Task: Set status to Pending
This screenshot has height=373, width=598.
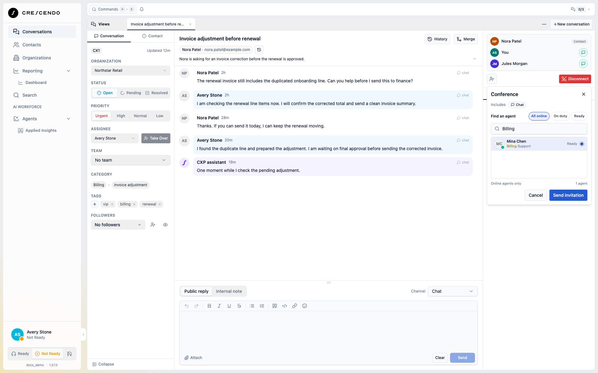Action: tap(131, 93)
